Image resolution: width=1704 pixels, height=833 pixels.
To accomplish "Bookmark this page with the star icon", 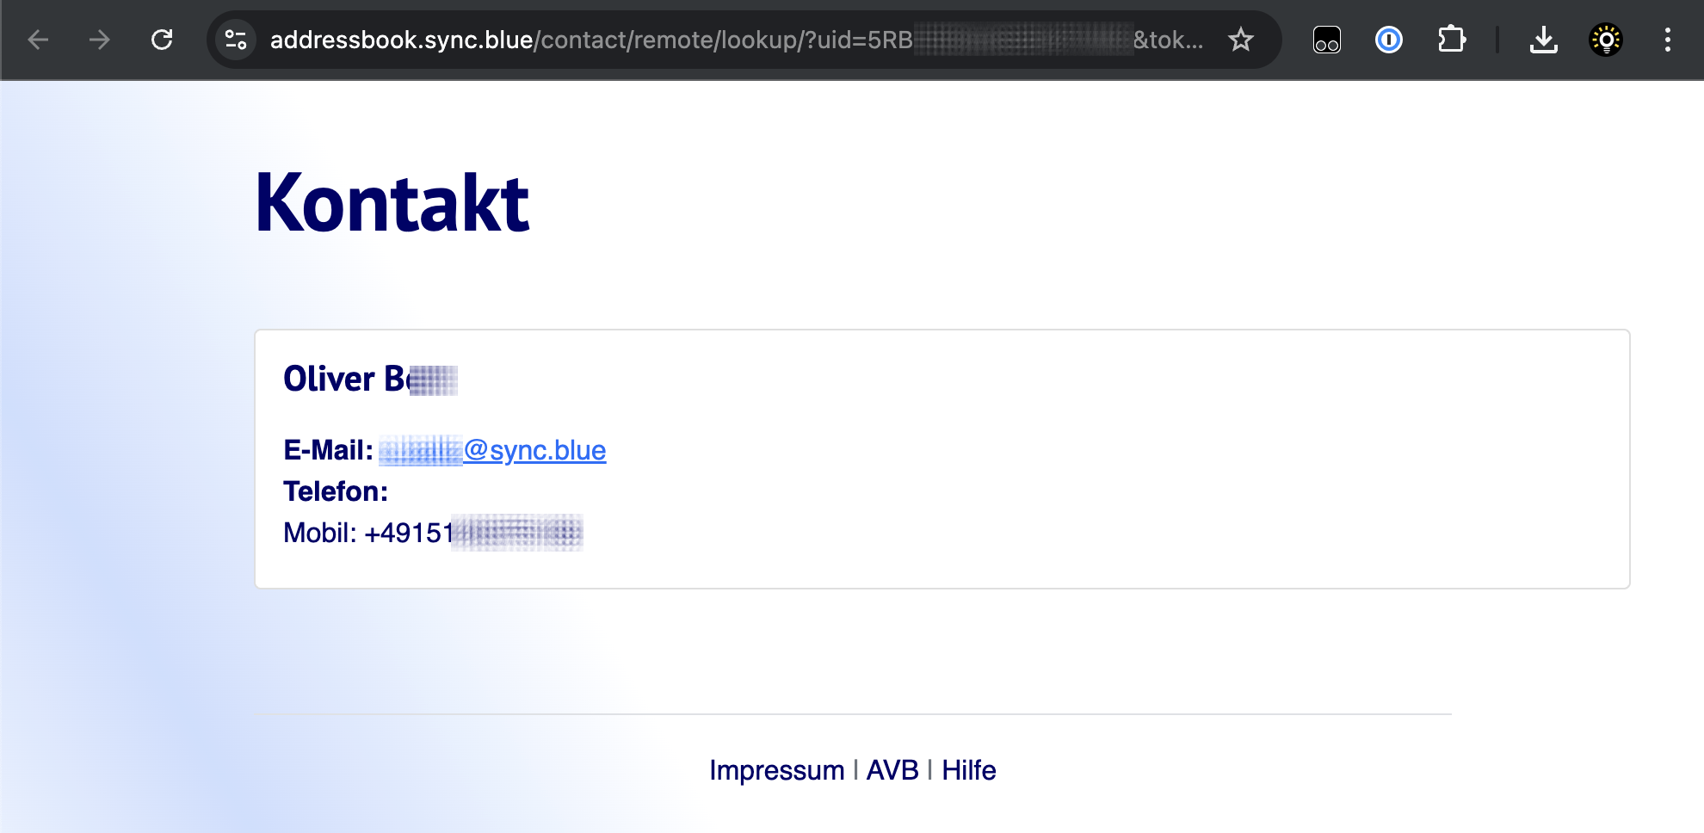I will [x=1241, y=40].
